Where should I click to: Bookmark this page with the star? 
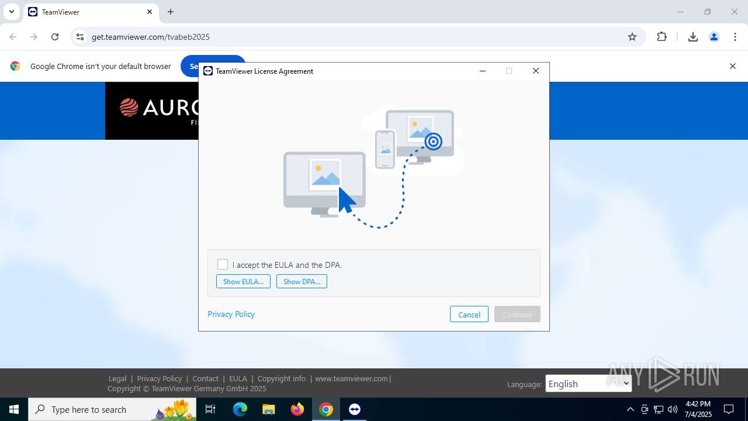(x=632, y=37)
